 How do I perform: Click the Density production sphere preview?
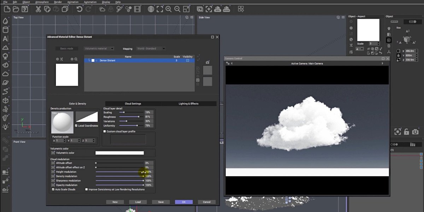pyautogui.click(x=62, y=122)
